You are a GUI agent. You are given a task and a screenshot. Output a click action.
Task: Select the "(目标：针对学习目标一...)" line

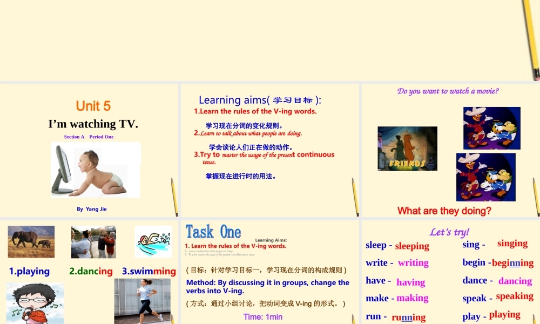(266, 270)
